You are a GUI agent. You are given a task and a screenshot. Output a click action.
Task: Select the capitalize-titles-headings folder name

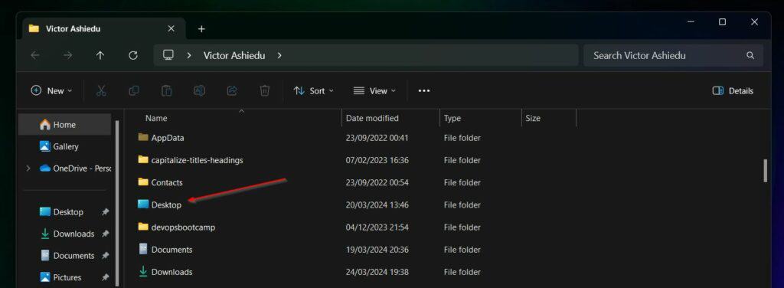[197, 161]
